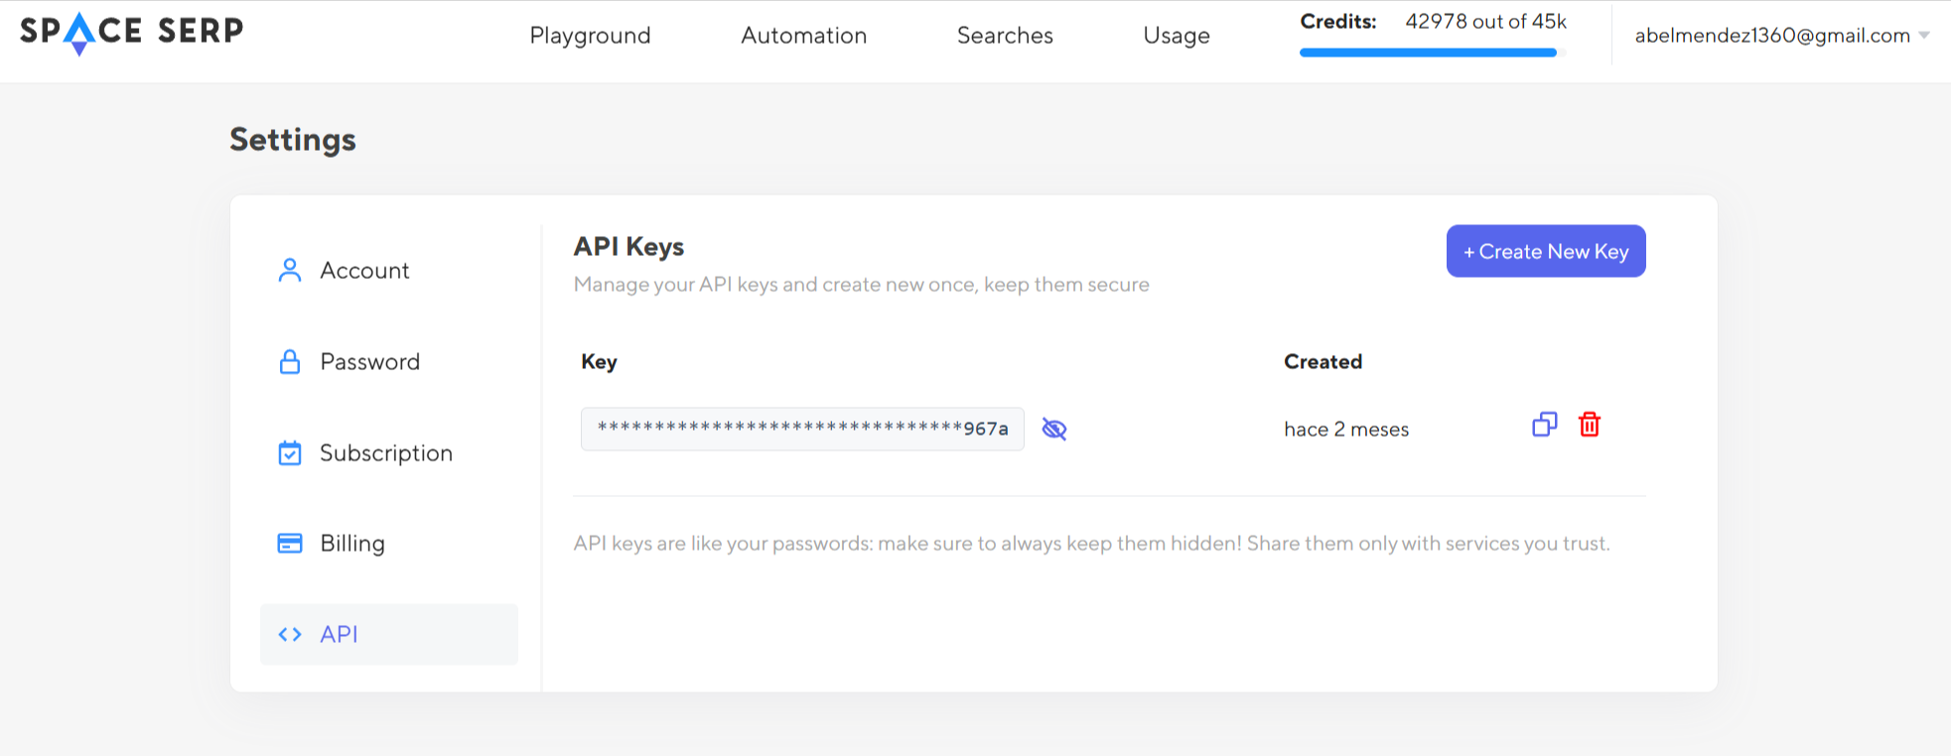The width and height of the screenshot is (1951, 756).
Task: Copy the API key with the copy icon
Action: (1544, 425)
